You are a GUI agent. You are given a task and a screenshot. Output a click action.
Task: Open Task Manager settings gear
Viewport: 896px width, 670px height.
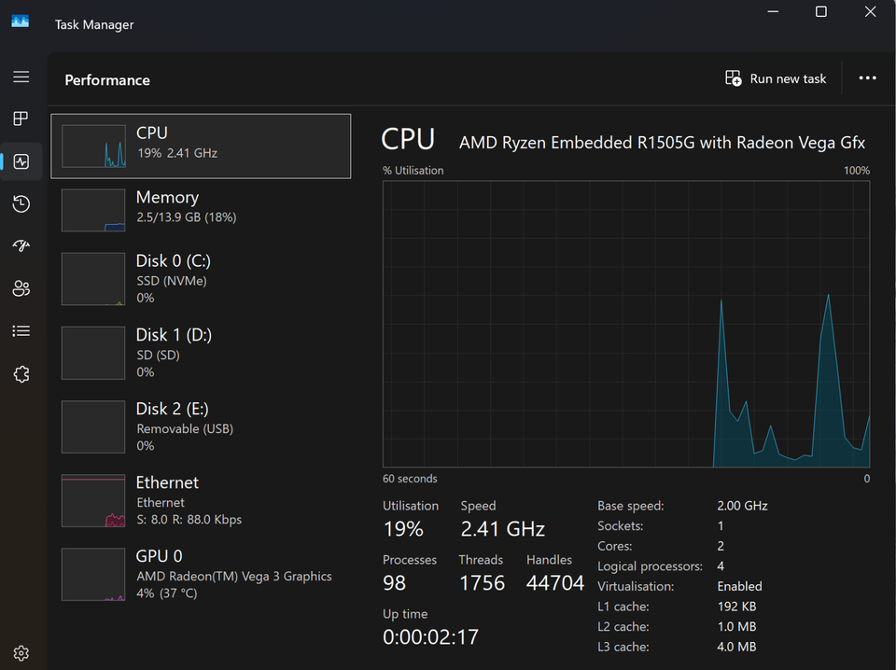click(21, 652)
